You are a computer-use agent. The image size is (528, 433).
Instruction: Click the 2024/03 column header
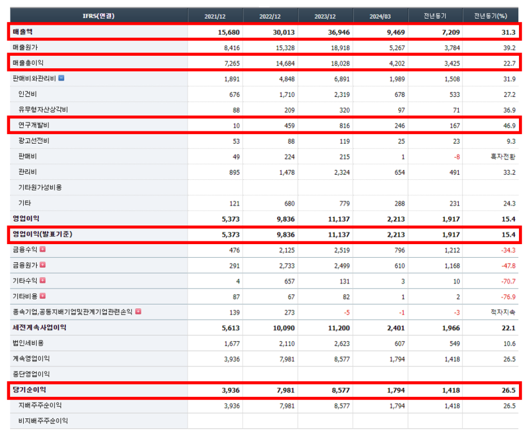pyautogui.click(x=380, y=16)
